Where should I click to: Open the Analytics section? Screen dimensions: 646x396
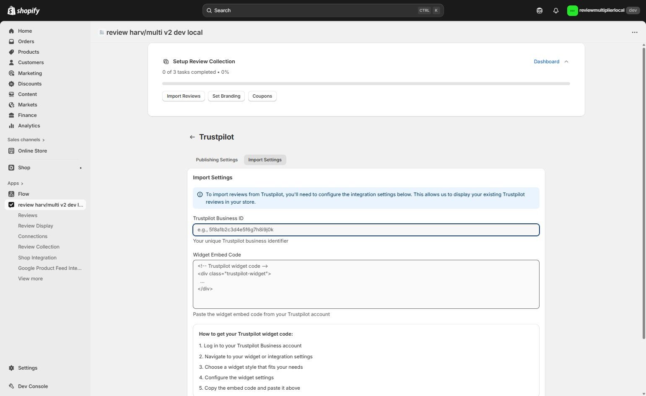point(29,125)
